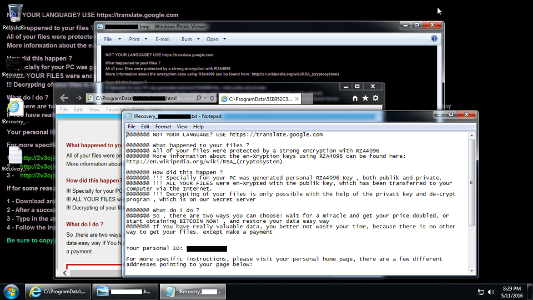
Task: Switch to the !Recovery Notepad taskbar button
Action: tap(193, 292)
